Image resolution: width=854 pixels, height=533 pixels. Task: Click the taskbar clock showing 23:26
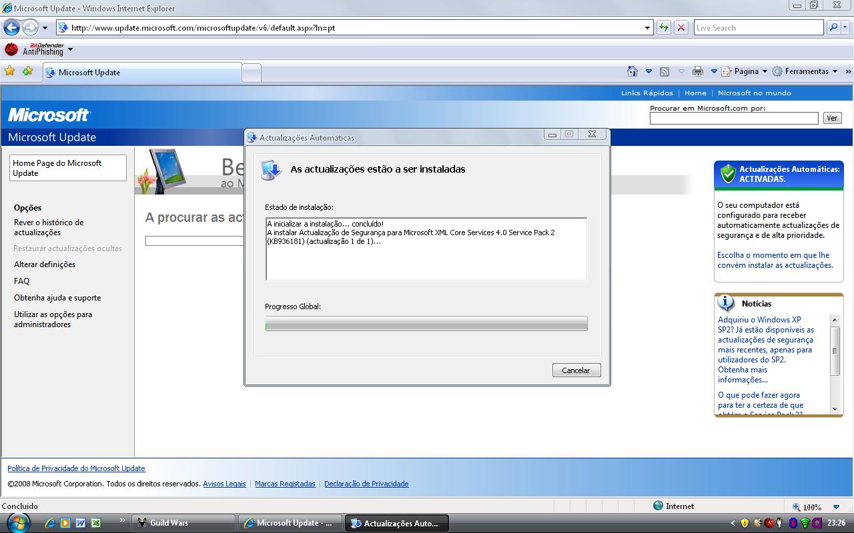(836, 524)
